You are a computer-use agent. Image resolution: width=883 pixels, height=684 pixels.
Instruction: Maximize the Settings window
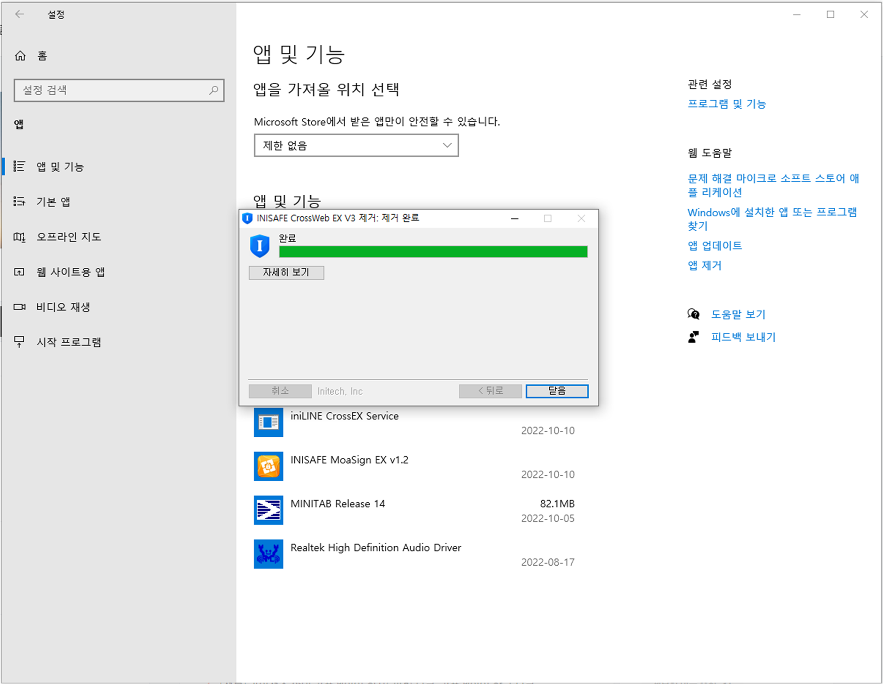coord(831,15)
